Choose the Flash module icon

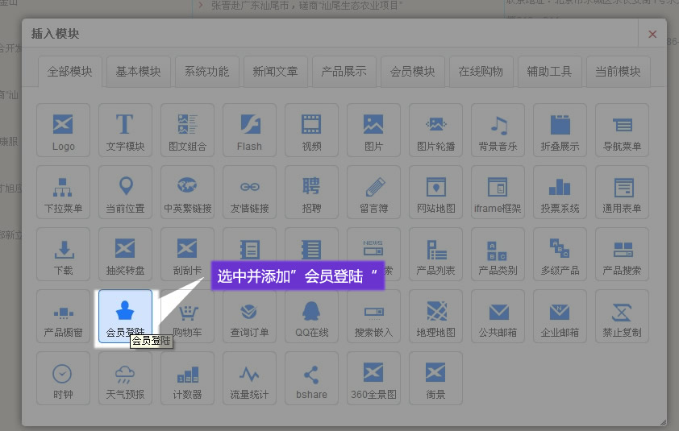249,130
